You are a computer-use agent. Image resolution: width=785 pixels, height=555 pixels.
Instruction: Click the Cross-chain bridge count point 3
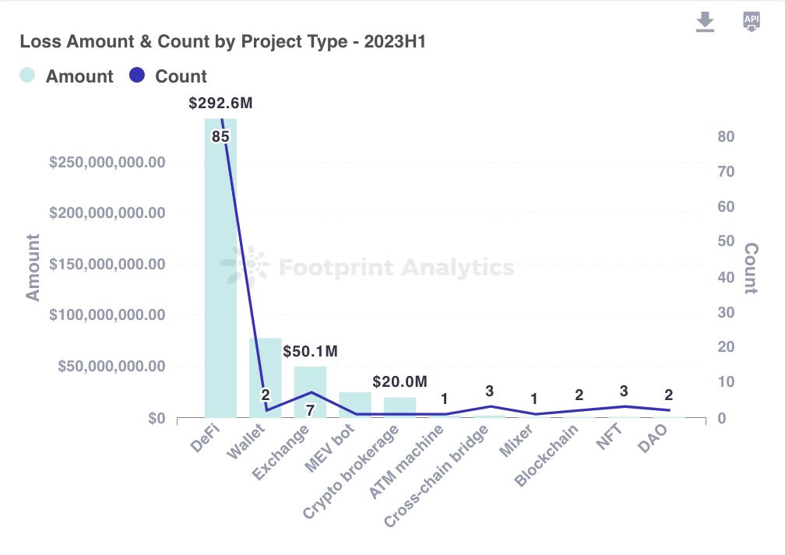[490, 406]
